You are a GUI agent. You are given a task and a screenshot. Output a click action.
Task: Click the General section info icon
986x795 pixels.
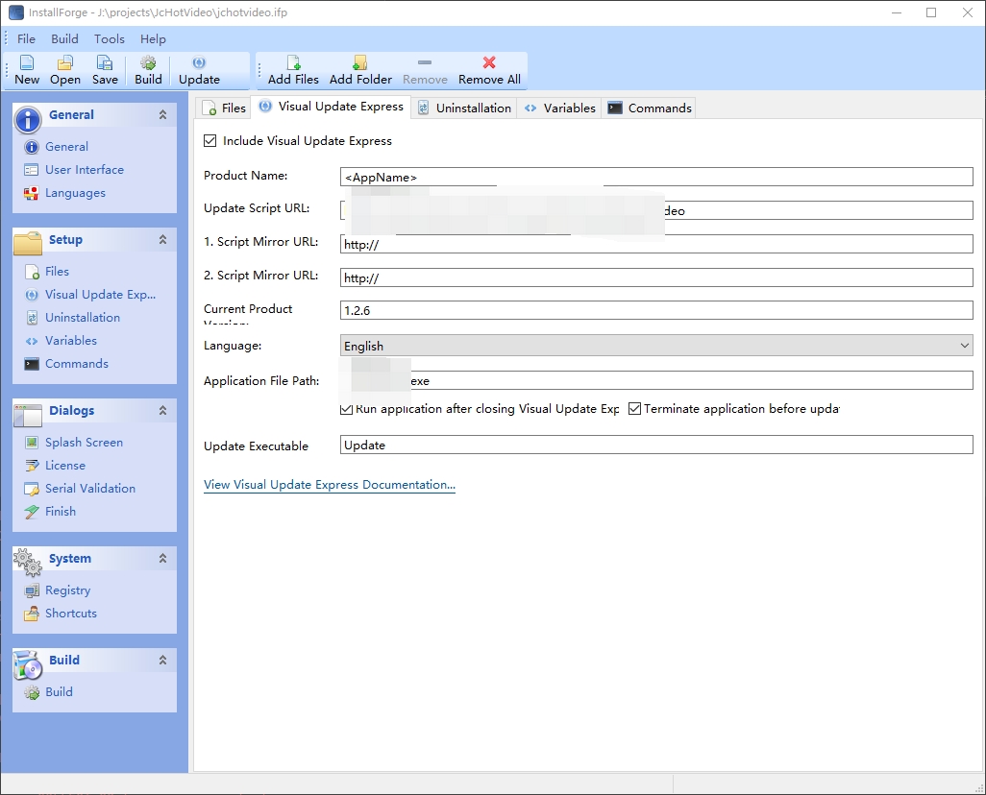click(28, 119)
